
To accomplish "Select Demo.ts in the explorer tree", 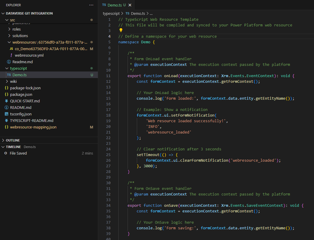I will (49, 75).
